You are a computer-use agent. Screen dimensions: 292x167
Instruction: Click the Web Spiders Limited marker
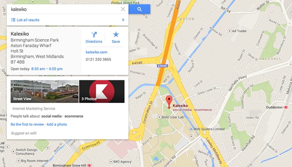click(x=191, y=129)
